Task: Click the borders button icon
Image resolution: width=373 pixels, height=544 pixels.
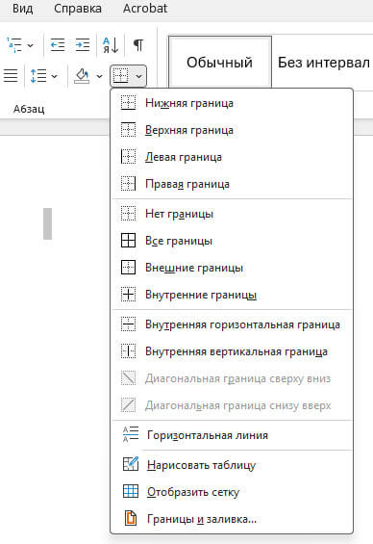Action: [121, 76]
